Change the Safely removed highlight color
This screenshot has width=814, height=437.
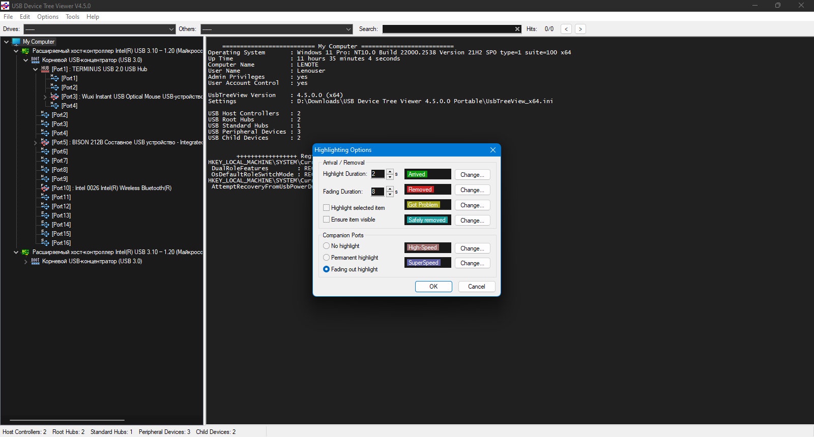[472, 221]
